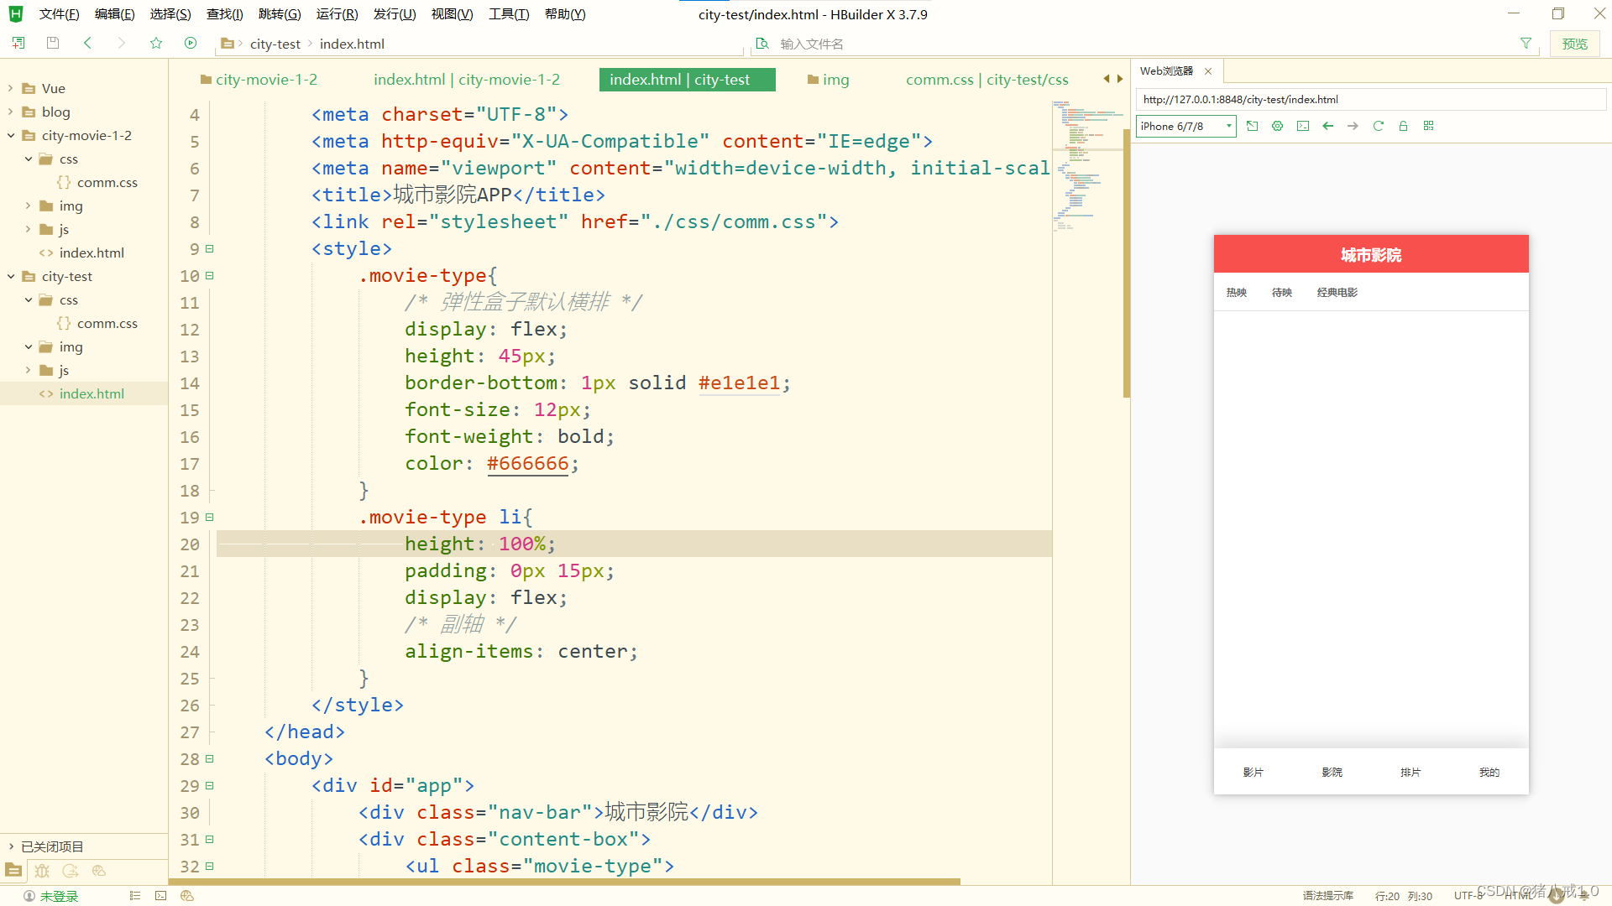1612x906 pixels.
Task: Collapse the city-test project folder
Action: point(11,276)
